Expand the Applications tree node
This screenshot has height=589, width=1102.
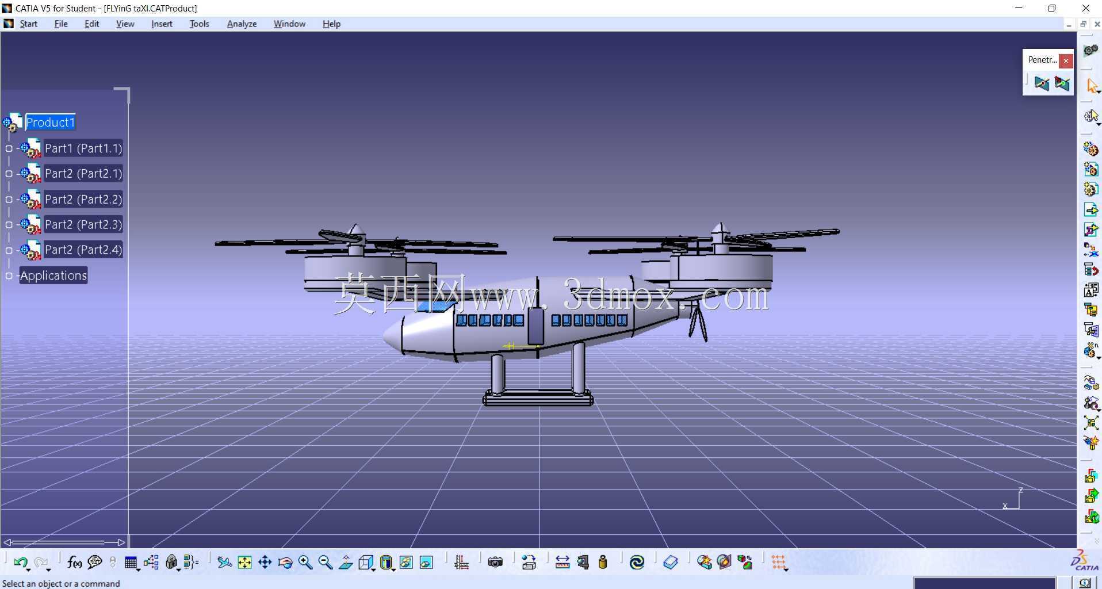click(9, 276)
